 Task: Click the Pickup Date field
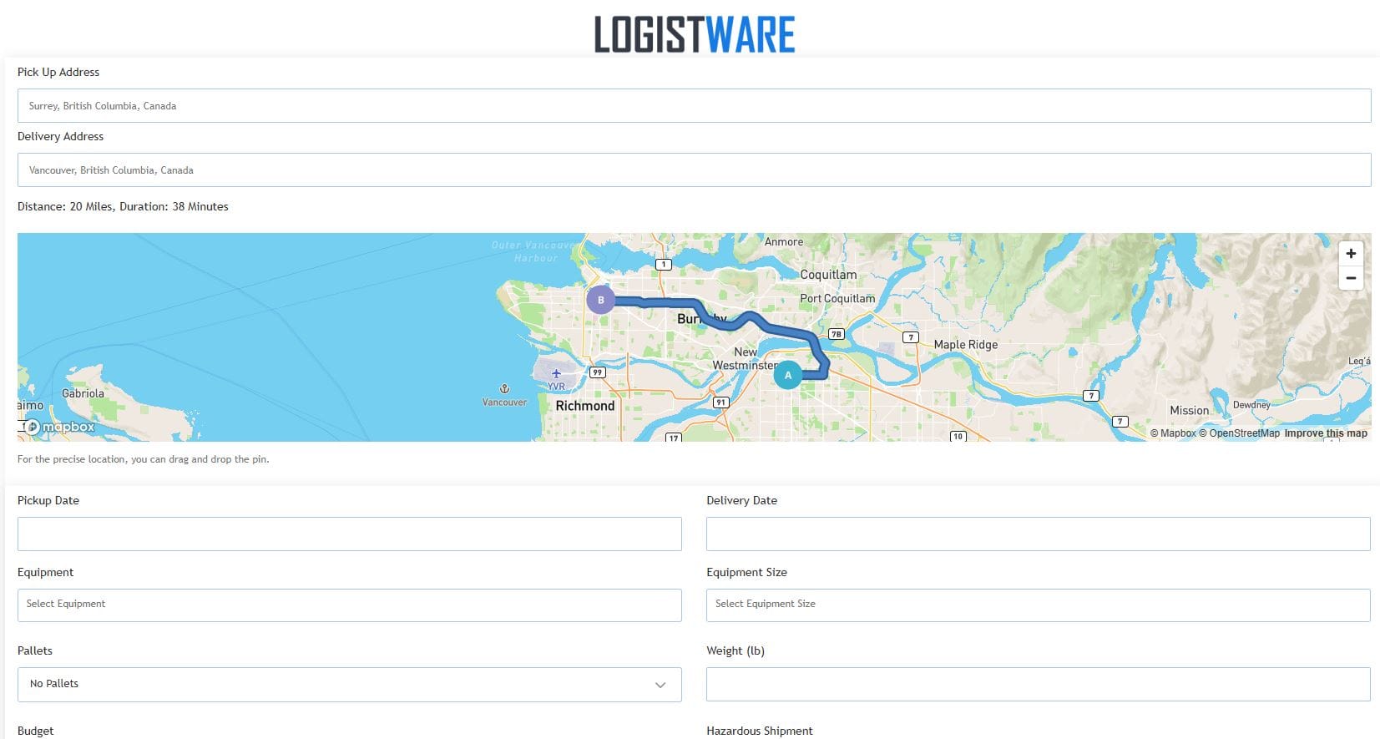pyautogui.click(x=349, y=534)
